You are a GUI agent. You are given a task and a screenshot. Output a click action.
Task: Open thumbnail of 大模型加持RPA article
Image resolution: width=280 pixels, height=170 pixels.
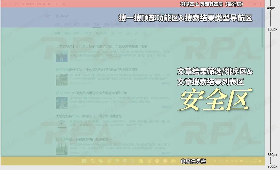click(x=62, y=126)
